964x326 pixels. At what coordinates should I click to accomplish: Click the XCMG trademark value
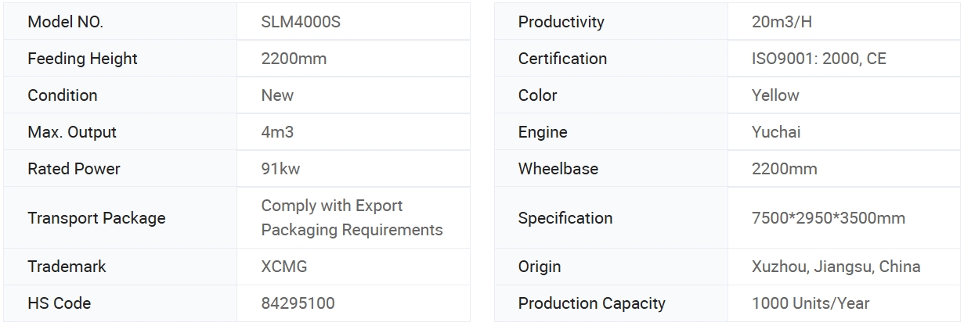point(284,267)
